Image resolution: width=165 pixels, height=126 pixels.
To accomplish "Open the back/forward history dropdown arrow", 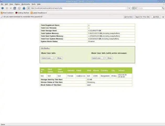I will tap(11, 8).
